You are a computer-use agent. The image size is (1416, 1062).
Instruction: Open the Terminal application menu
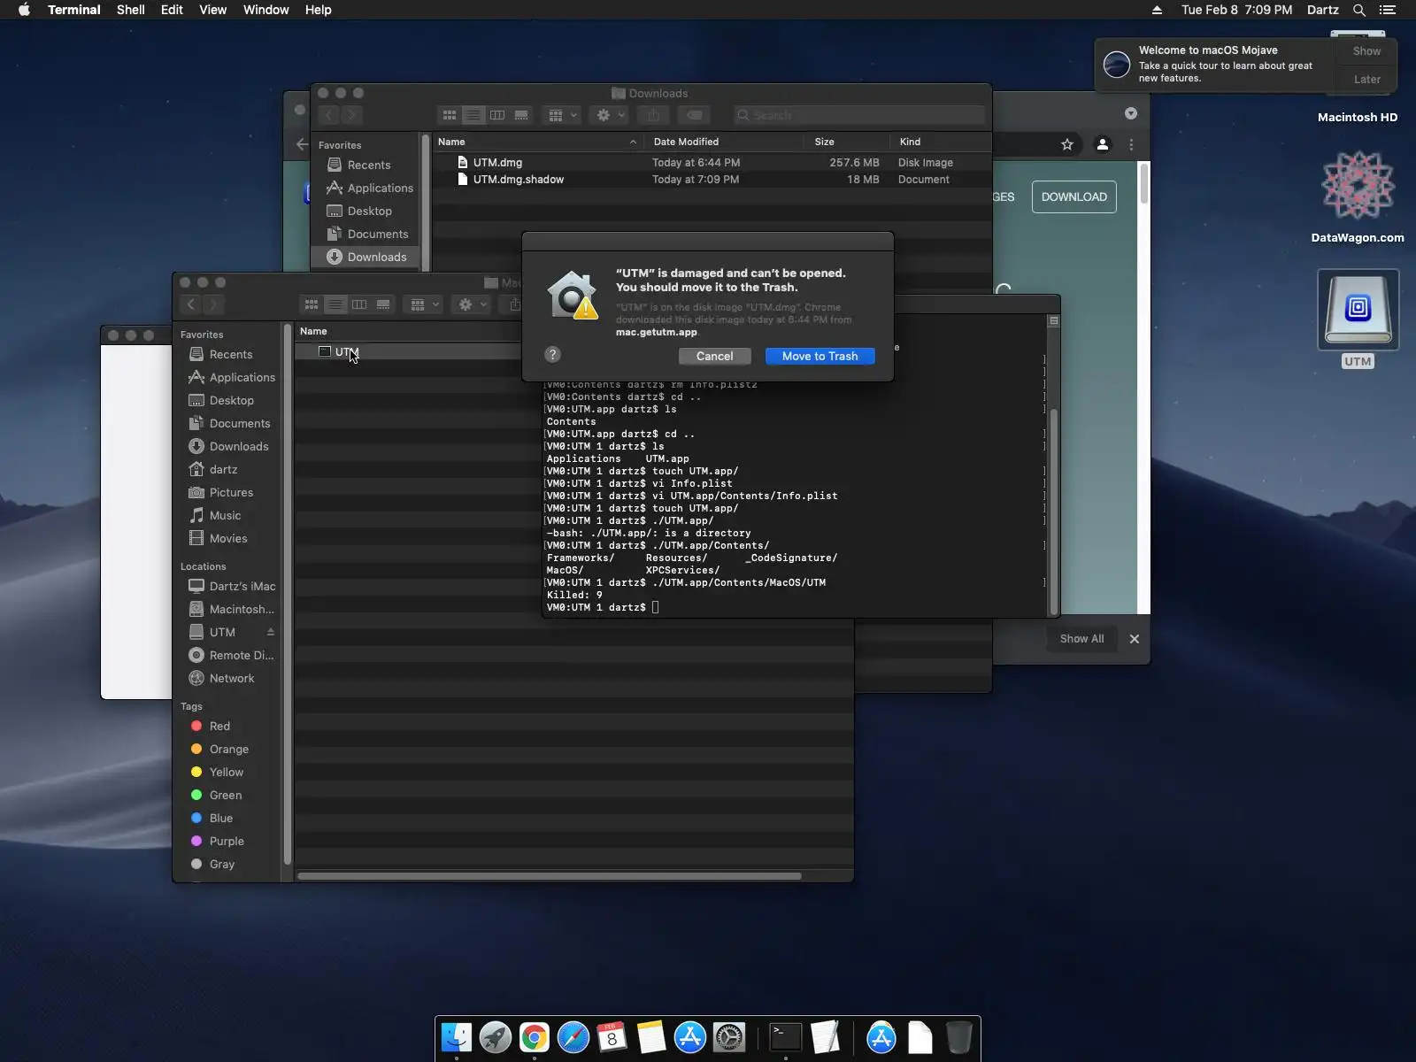point(74,10)
